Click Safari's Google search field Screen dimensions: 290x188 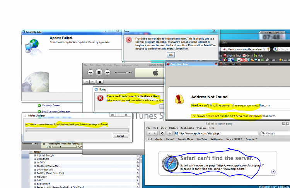[x=276, y=133]
